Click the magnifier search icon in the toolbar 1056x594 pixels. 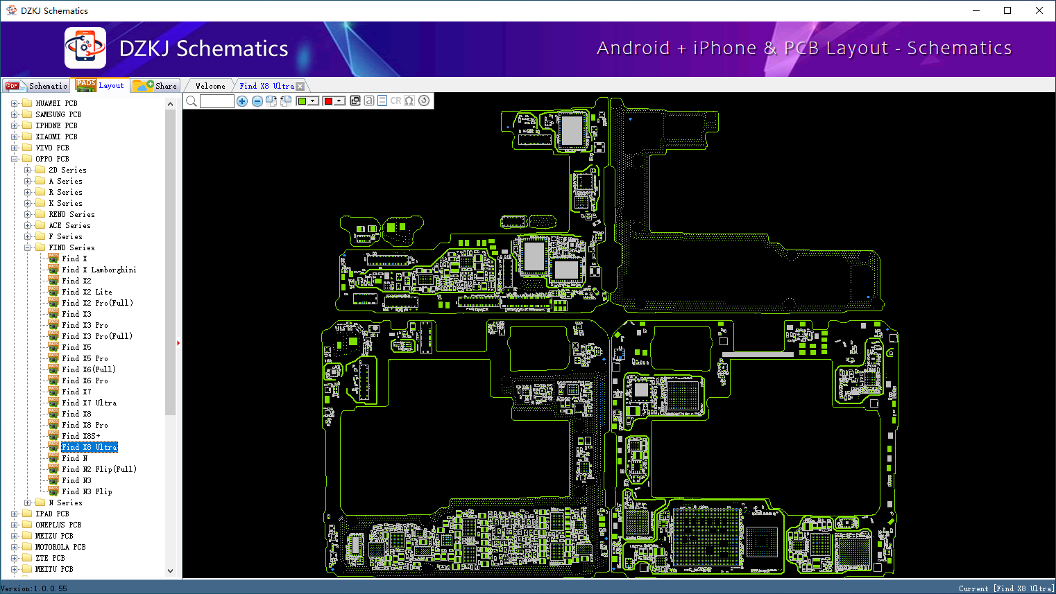point(191,101)
